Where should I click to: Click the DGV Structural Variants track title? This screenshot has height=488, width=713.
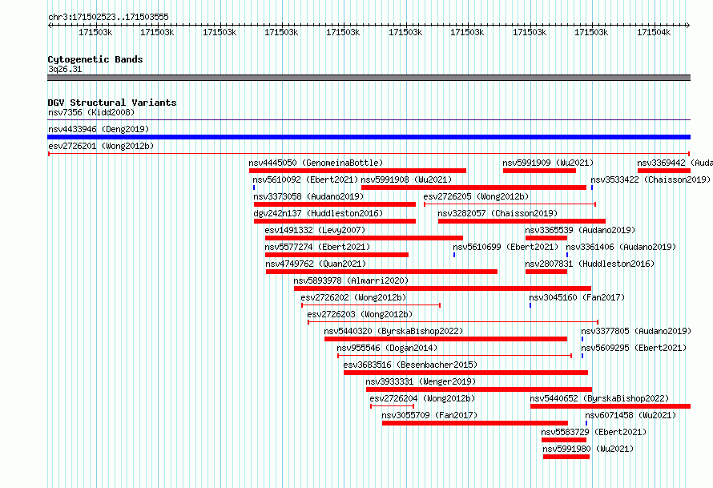(x=112, y=103)
